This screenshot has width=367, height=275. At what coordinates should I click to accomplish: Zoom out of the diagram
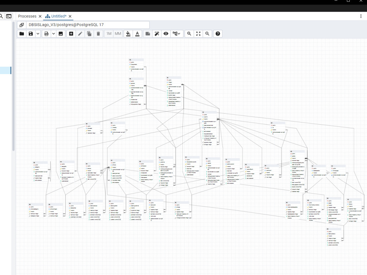(x=207, y=34)
